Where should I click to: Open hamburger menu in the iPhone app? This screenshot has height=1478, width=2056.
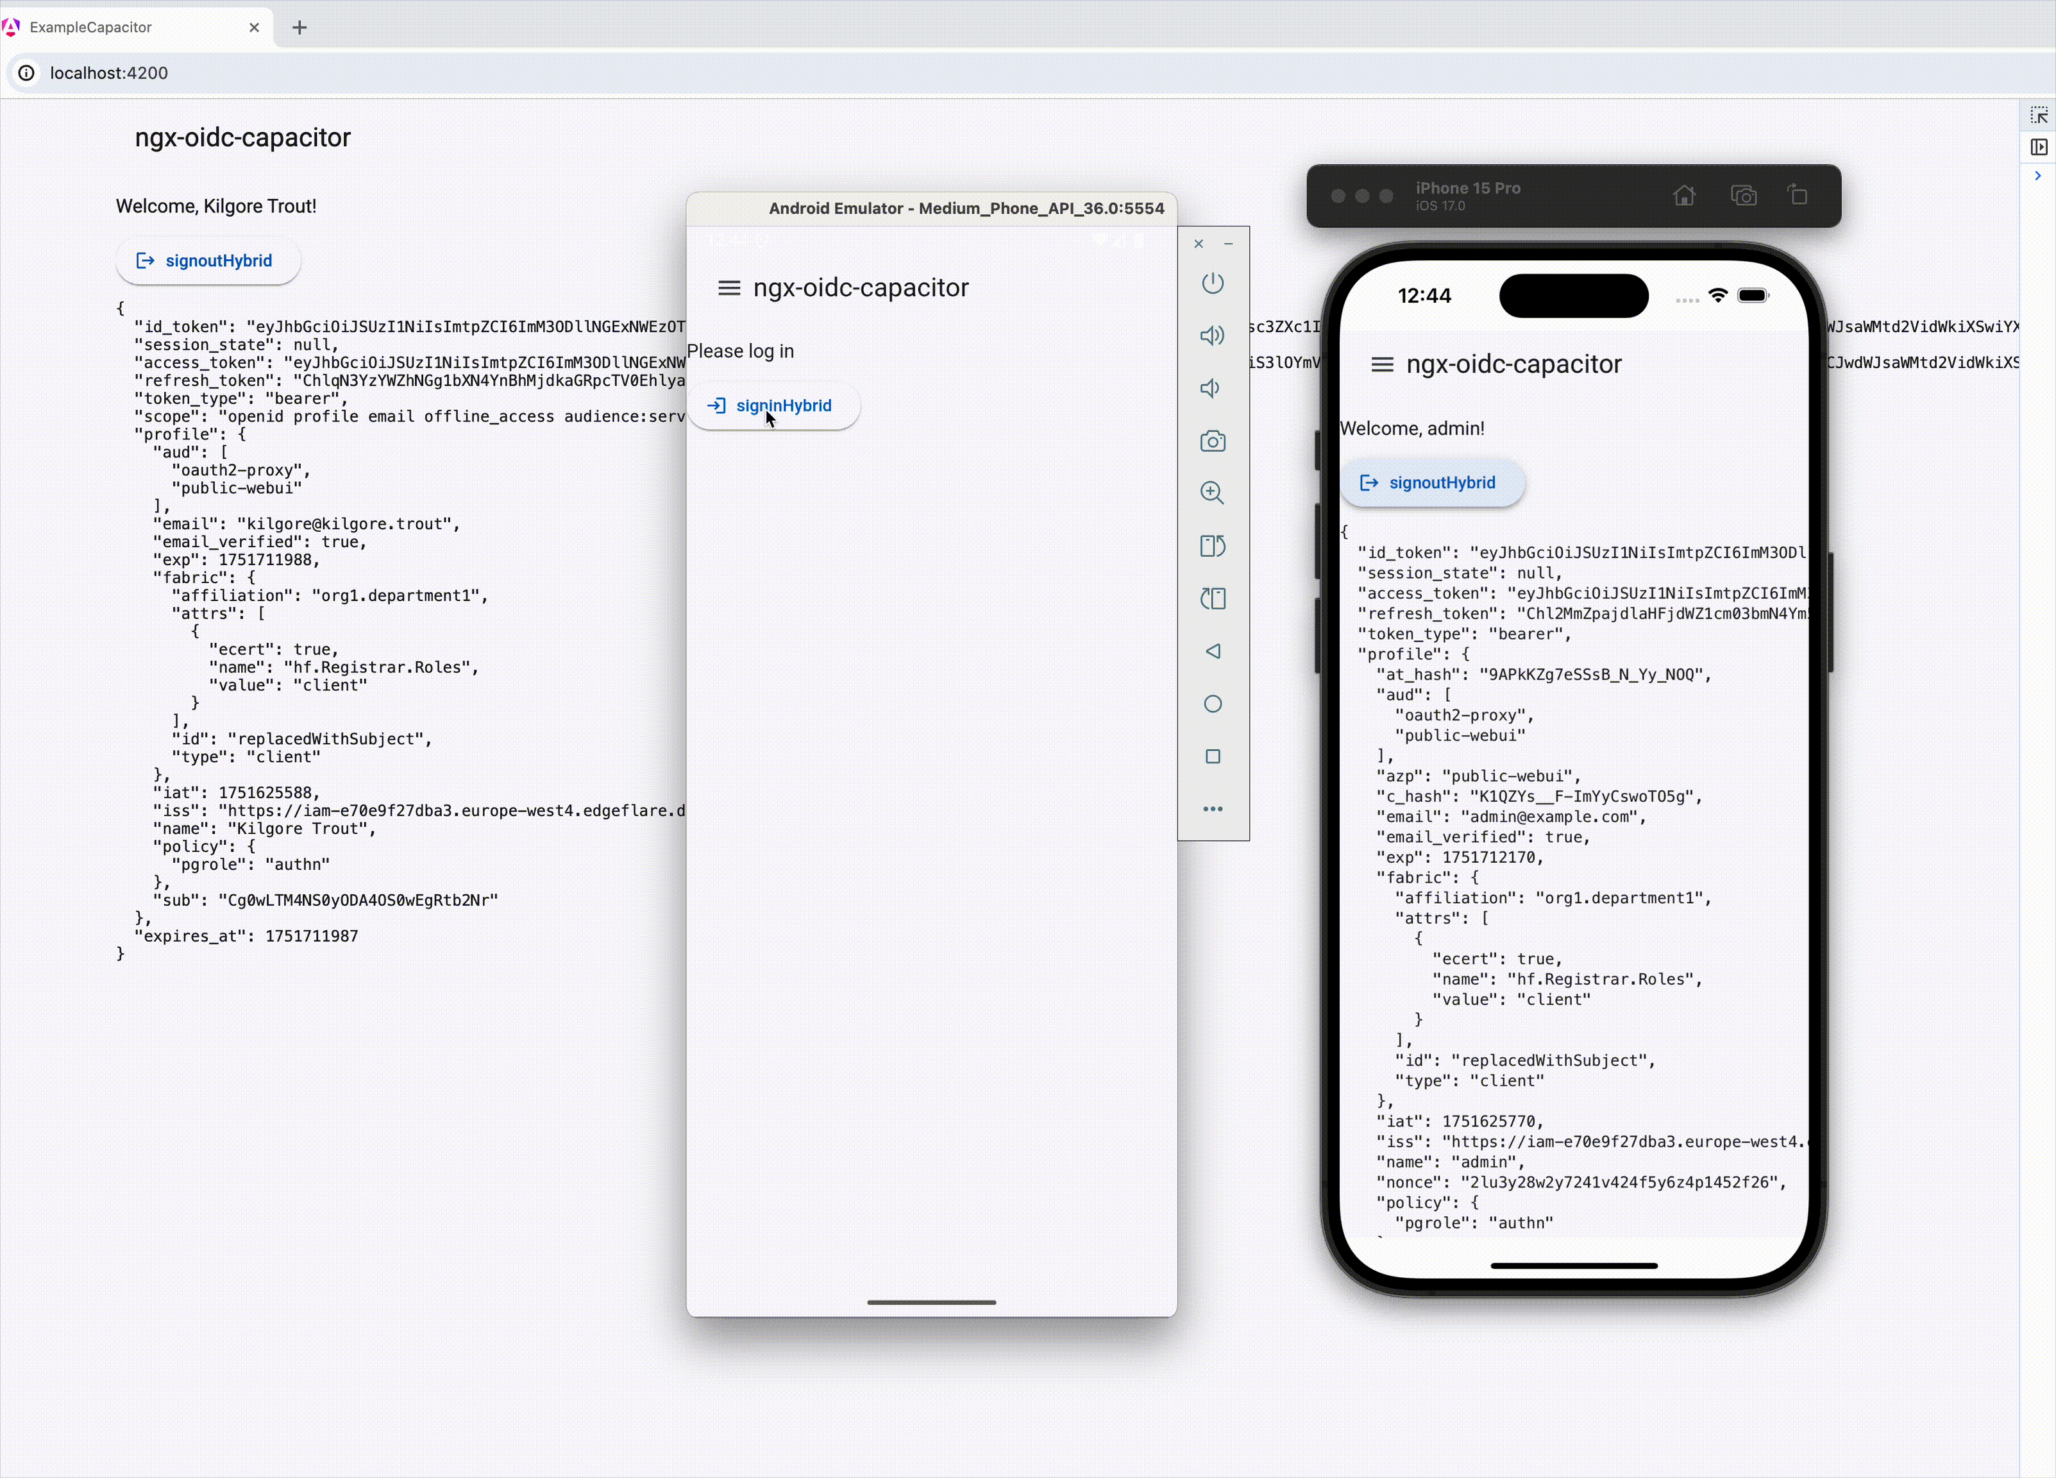point(1381,364)
